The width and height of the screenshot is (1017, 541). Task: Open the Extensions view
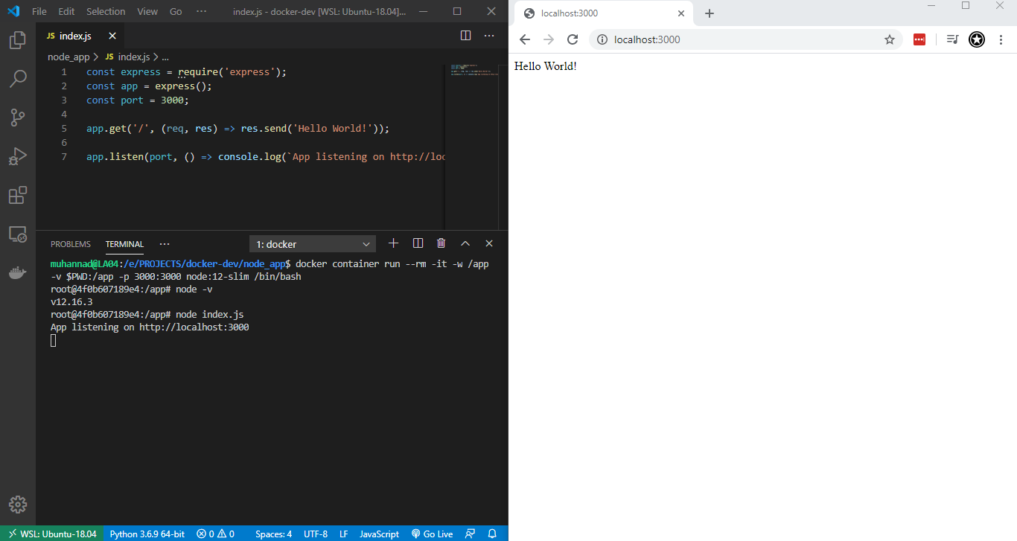pyautogui.click(x=17, y=195)
